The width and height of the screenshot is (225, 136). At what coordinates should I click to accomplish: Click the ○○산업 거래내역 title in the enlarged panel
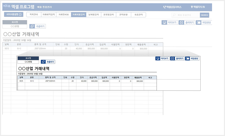[34, 69]
